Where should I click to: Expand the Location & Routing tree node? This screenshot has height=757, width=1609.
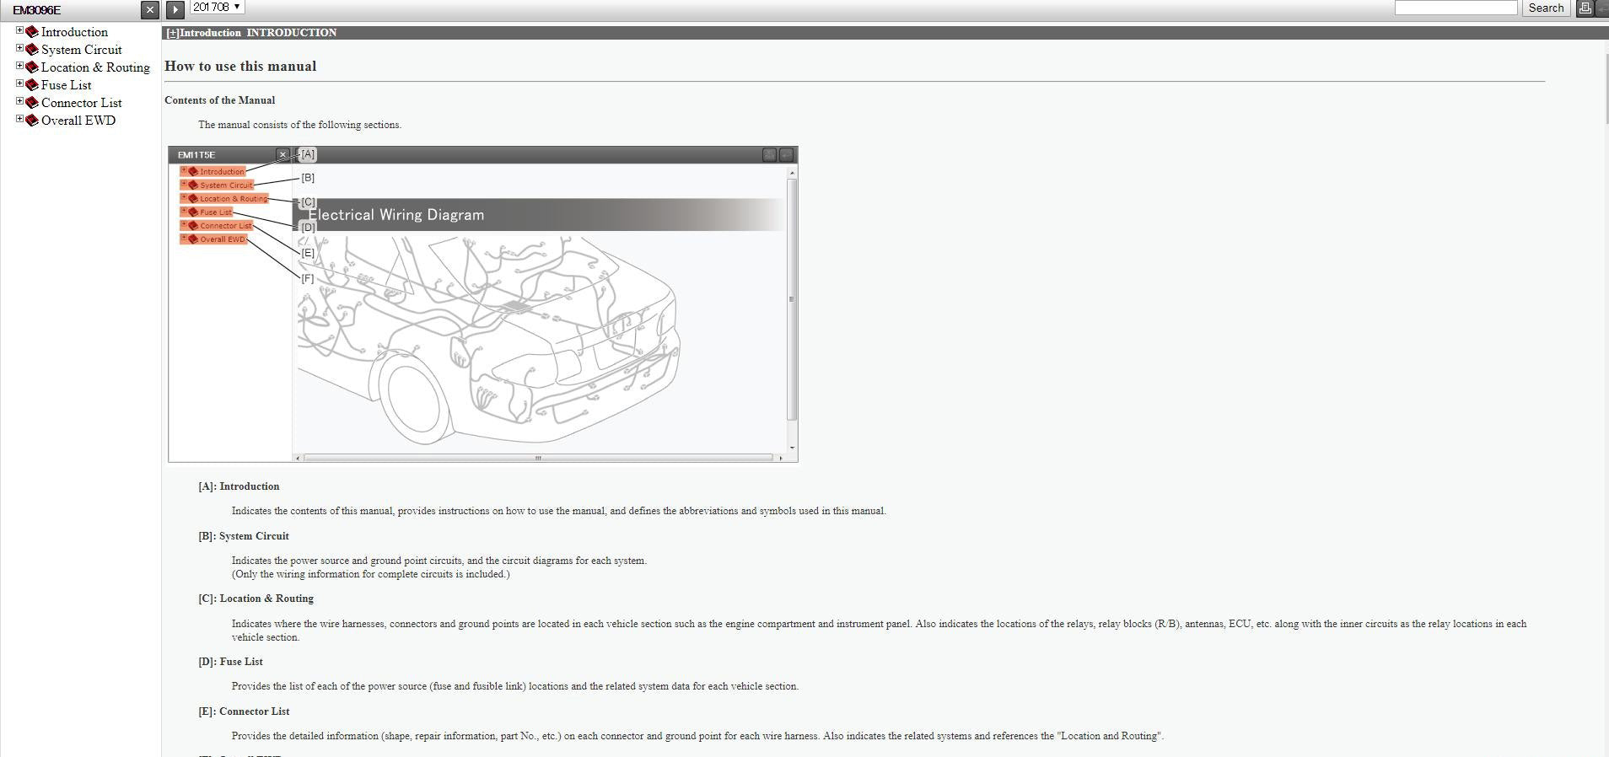coord(19,66)
